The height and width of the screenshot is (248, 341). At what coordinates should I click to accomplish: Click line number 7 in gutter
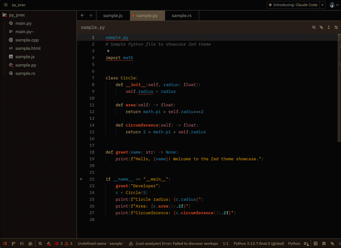(x=93, y=78)
